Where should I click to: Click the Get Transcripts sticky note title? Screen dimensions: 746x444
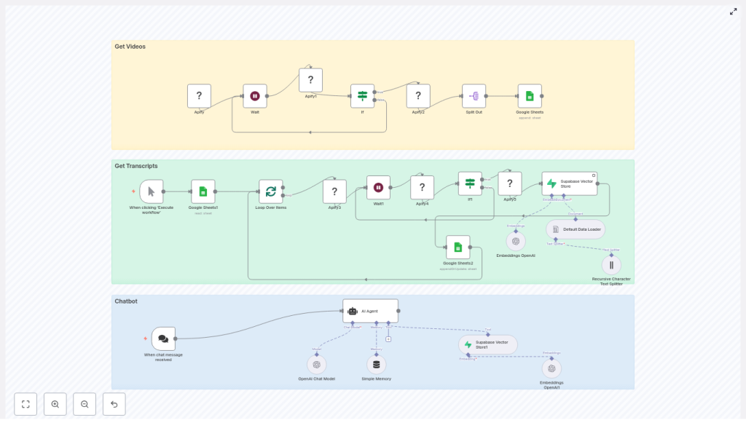pos(136,166)
